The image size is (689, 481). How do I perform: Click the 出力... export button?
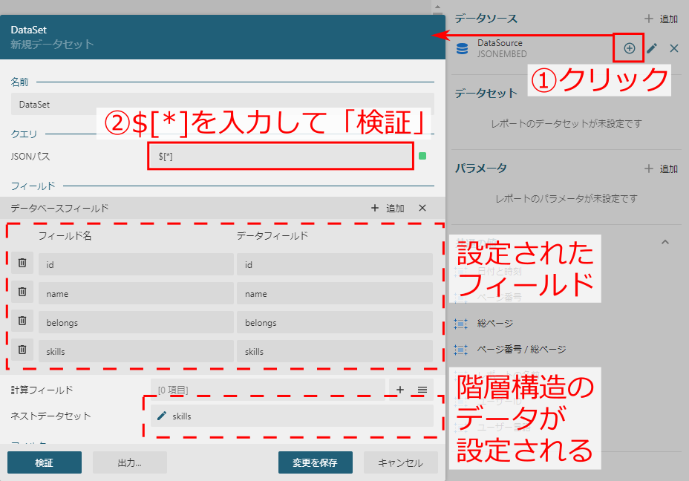coord(130,462)
